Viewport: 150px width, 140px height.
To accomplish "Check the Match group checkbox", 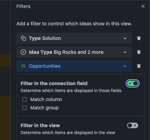I will tap(25, 108).
